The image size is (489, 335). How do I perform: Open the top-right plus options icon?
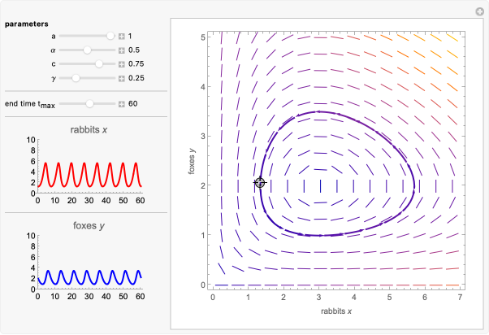480,11
